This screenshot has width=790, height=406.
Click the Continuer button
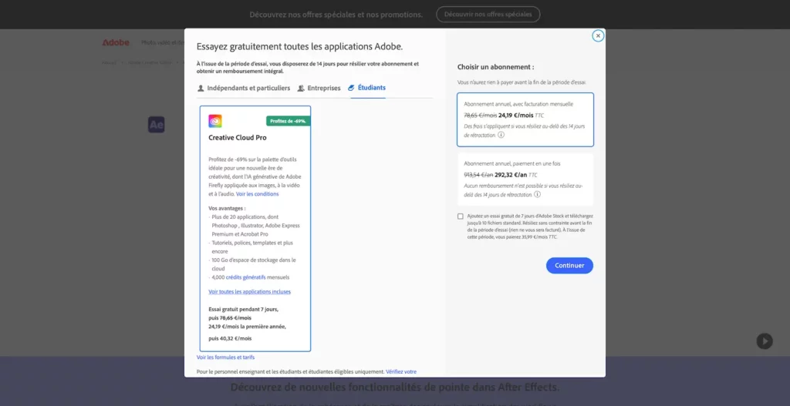tap(569, 266)
